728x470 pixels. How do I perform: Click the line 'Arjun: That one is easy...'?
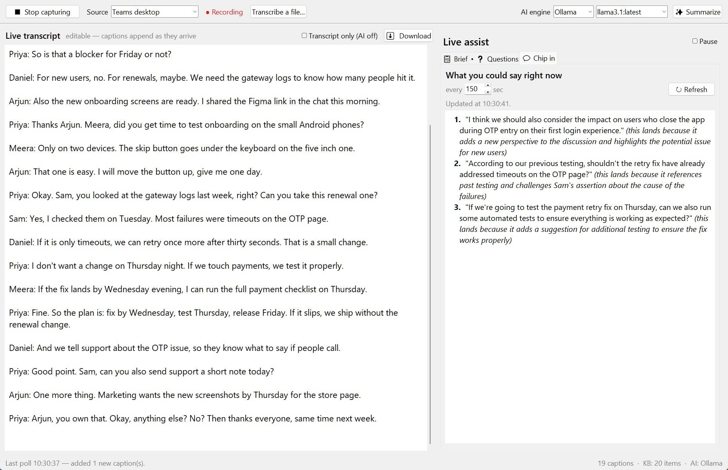(135, 172)
